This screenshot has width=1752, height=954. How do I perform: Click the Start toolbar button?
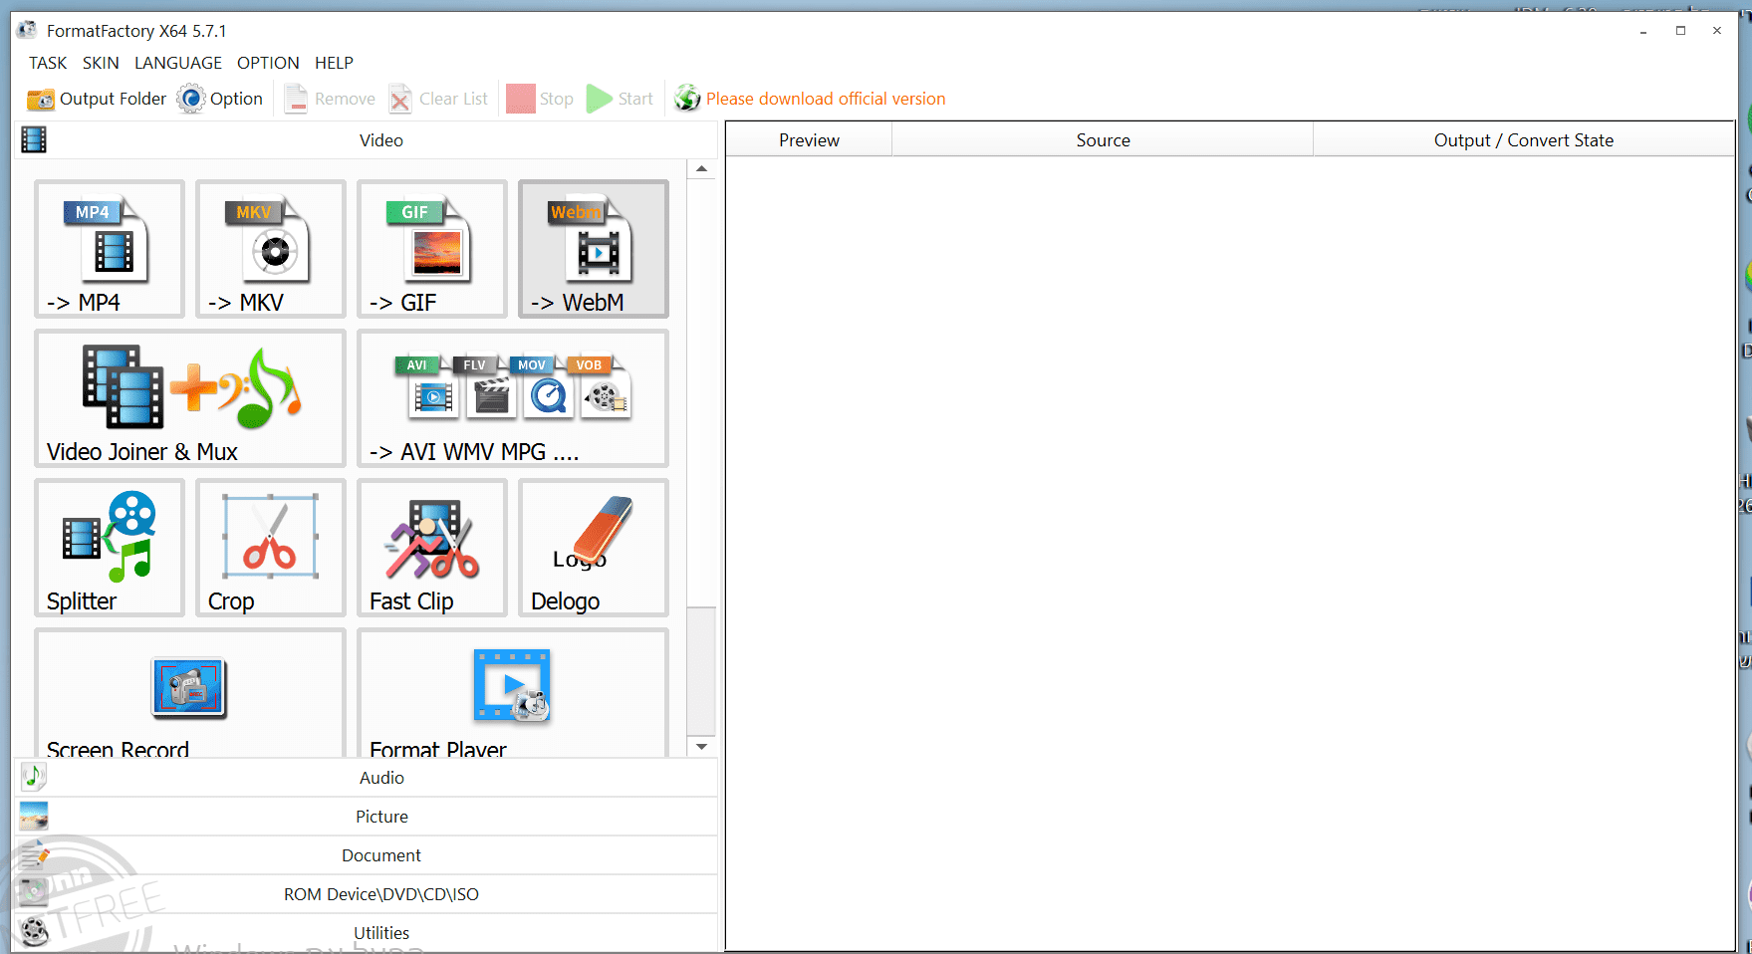(x=620, y=99)
